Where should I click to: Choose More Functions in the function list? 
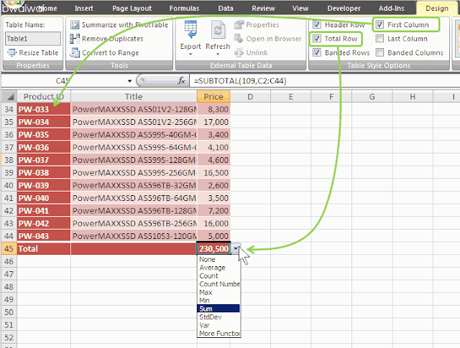coord(218,334)
